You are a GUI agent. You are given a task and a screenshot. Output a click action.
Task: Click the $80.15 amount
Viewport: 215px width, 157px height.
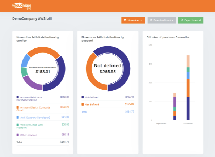pos(65,135)
